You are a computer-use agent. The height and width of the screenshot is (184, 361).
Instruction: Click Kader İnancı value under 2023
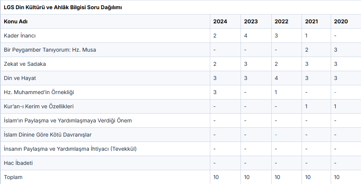[x=246, y=36]
